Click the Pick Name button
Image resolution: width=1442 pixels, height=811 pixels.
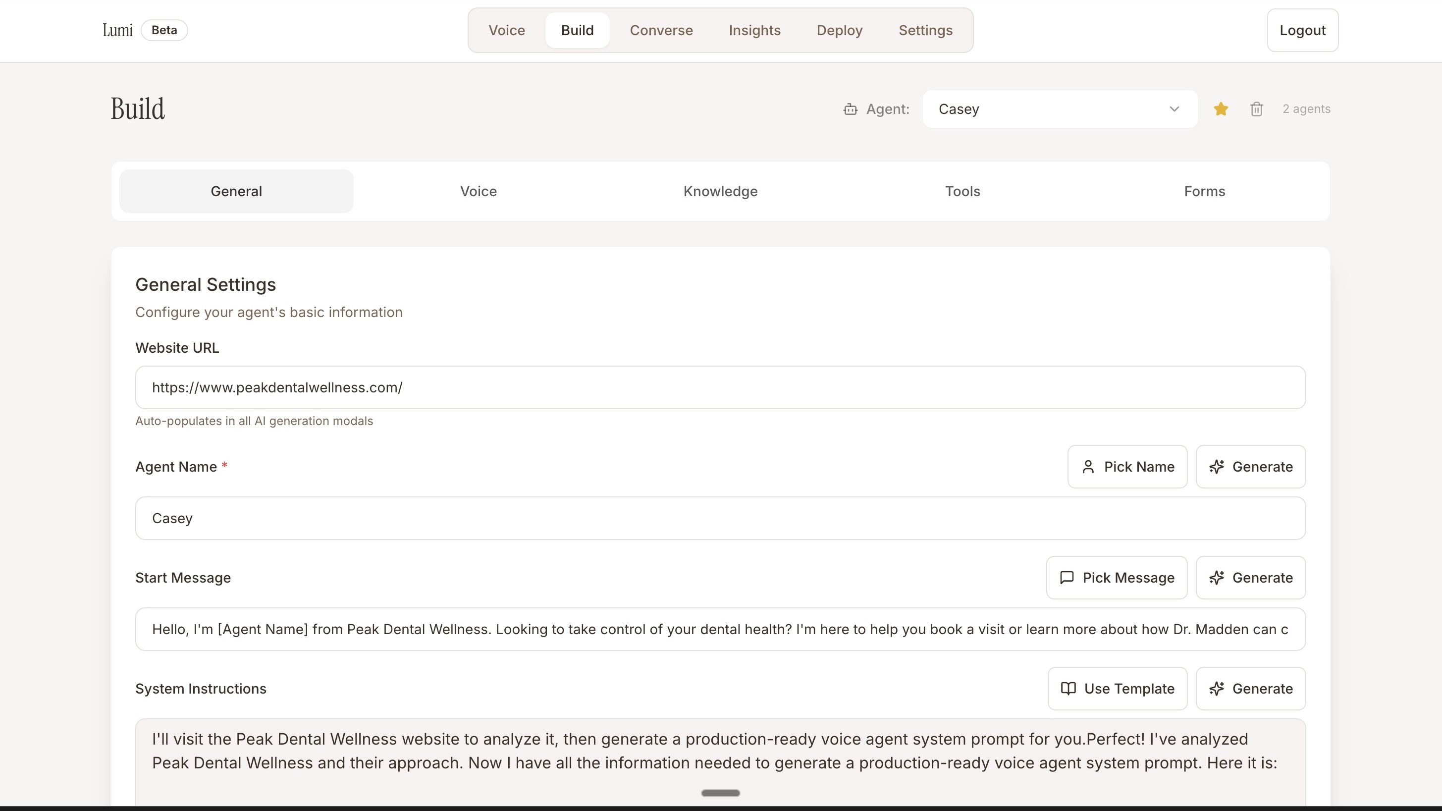point(1127,467)
